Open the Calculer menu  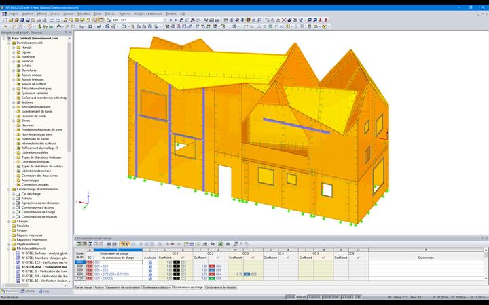pyautogui.click(x=69, y=14)
